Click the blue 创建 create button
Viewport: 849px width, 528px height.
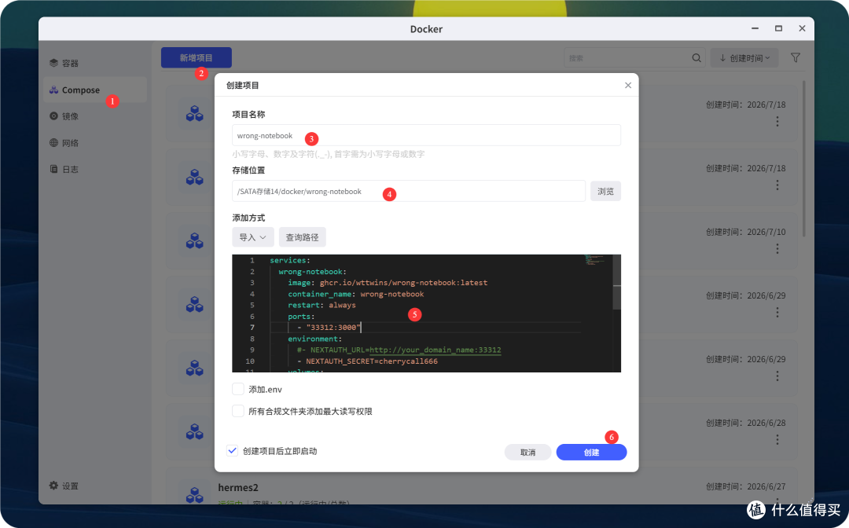tap(591, 453)
